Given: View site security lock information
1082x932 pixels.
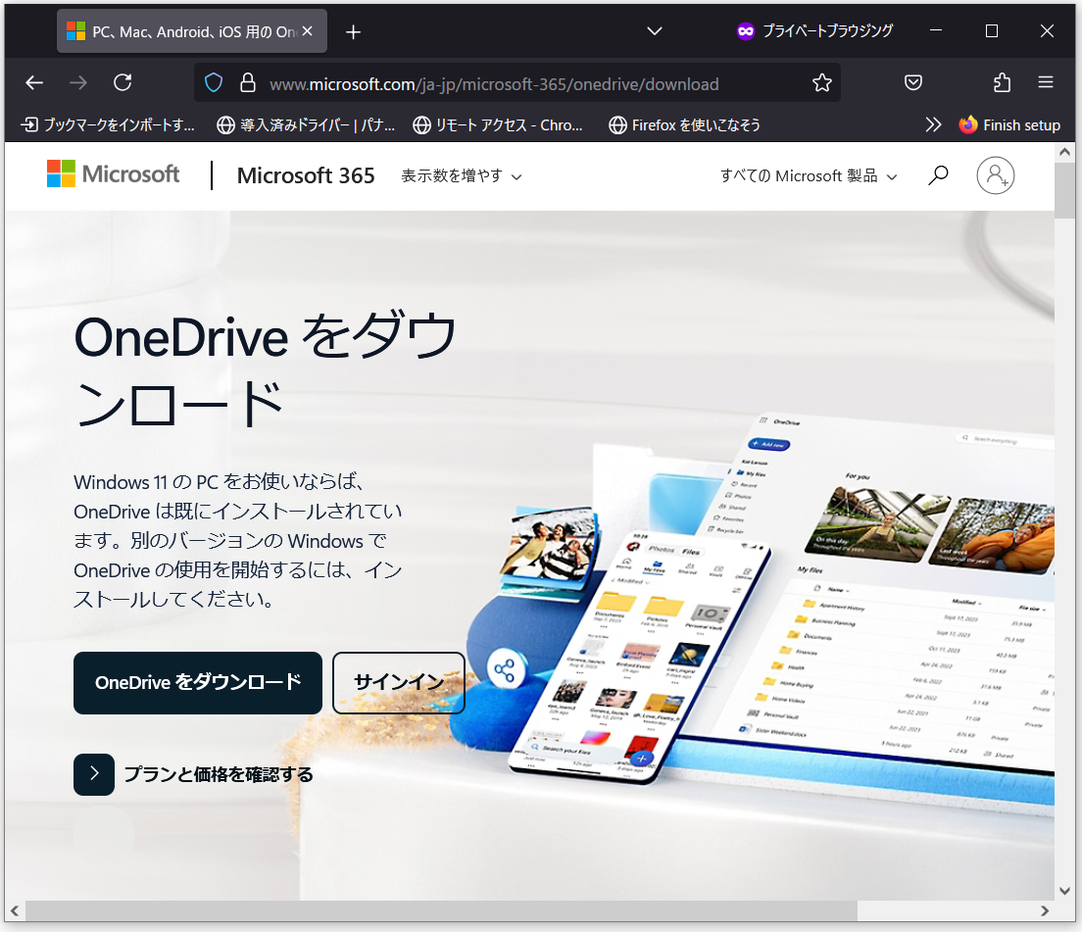Looking at the screenshot, I should tap(248, 83).
